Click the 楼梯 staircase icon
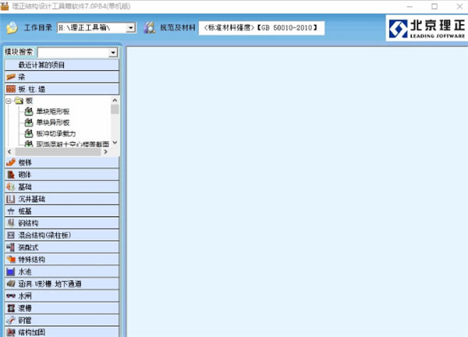 11,162
